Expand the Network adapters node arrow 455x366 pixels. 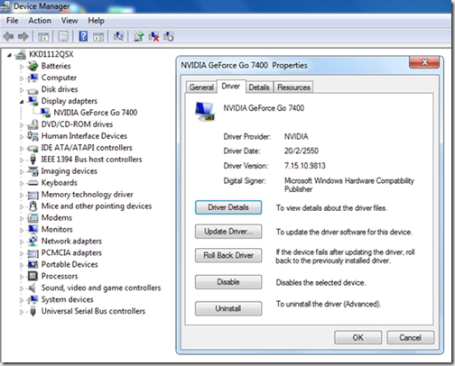[22, 242]
